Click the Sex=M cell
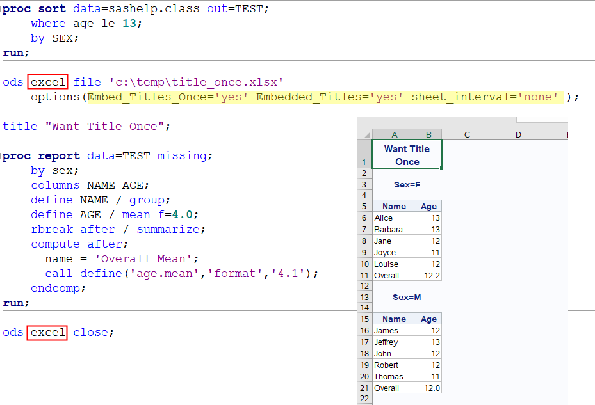 click(x=407, y=298)
